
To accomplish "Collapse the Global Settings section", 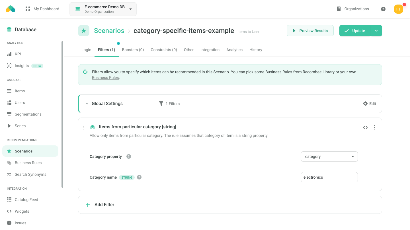I will coord(87,104).
